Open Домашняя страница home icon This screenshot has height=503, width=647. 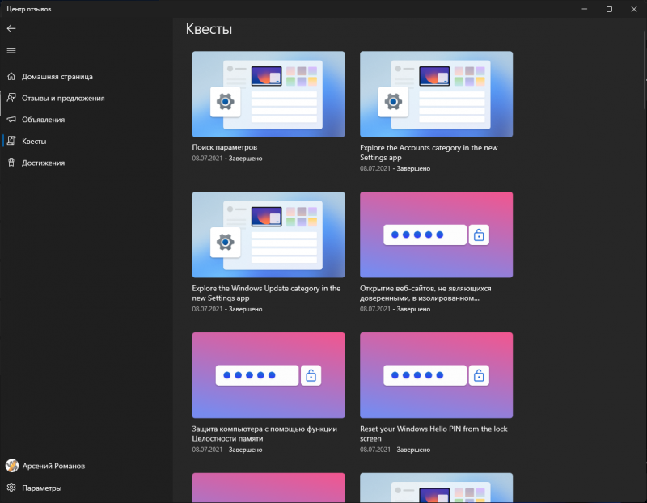11,76
